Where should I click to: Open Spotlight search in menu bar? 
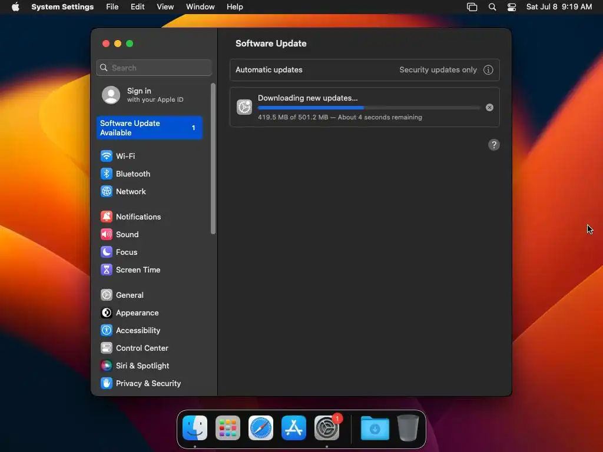[x=492, y=7]
